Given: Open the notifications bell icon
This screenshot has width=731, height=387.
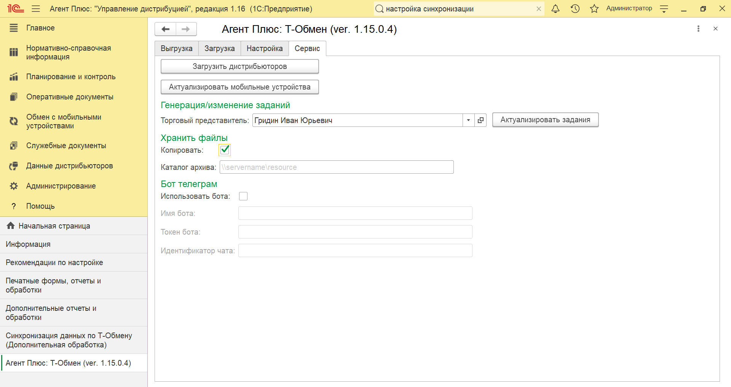Looking at the screenshot, I should pos(555,8).
